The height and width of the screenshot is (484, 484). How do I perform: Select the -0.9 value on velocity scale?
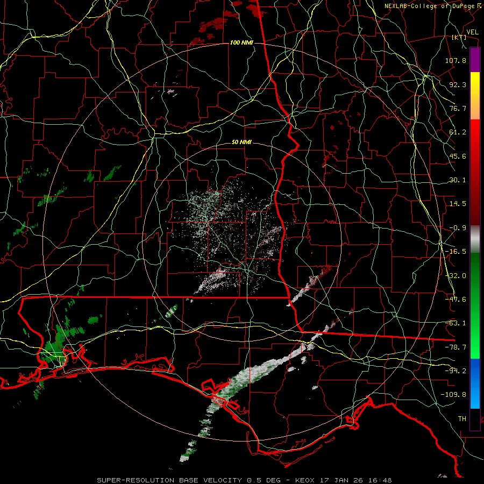(458, 228)
